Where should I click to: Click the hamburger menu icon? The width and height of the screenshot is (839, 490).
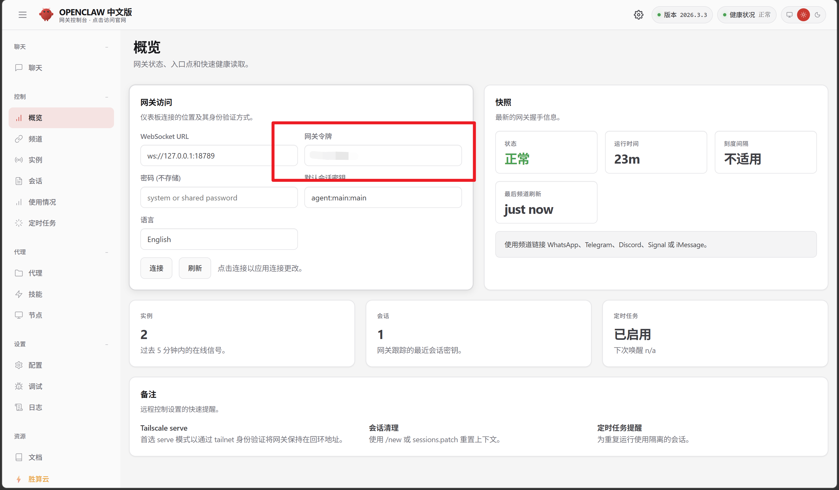(x=22, y=15)
